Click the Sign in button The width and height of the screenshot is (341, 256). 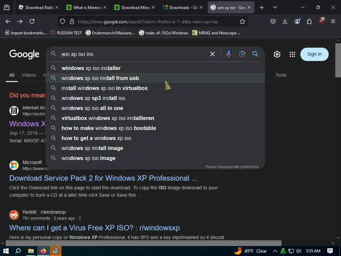pyautogui.click(x=314, y=54)
